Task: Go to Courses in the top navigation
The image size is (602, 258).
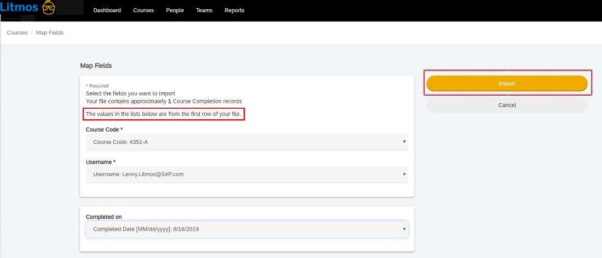Action: tap(143, 10)
